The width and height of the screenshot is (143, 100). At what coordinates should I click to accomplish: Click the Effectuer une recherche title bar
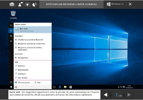(x=71, y=4)
